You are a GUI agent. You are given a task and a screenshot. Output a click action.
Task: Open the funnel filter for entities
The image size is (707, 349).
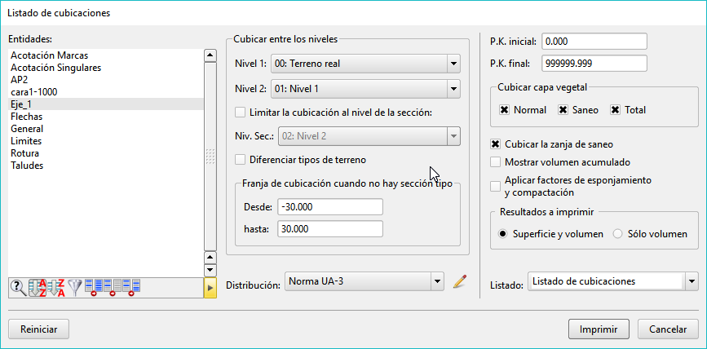click(75, 288)
